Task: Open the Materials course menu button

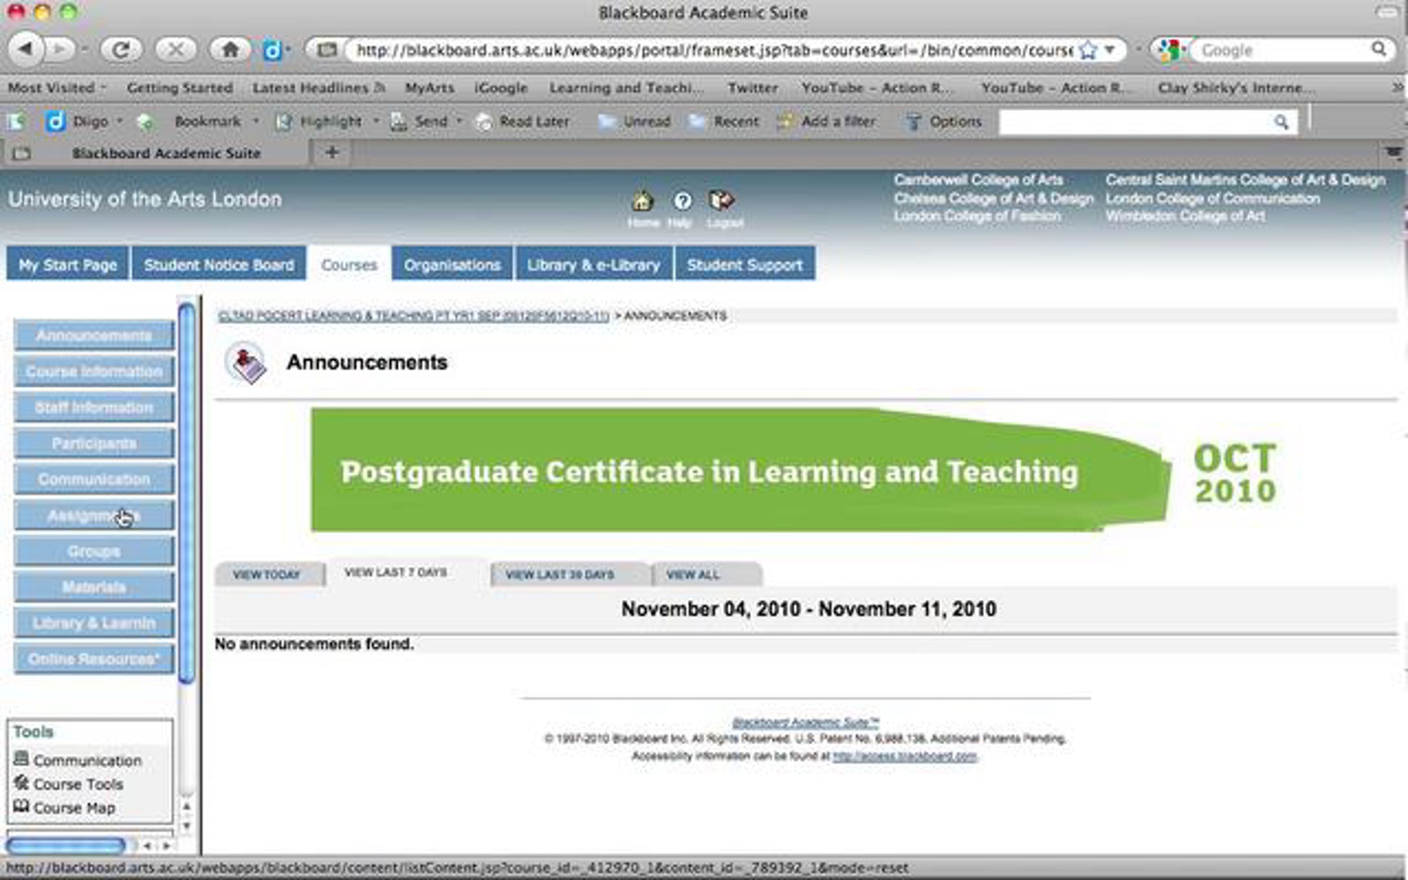Action: pyautogui.click(x=94, y=587)
